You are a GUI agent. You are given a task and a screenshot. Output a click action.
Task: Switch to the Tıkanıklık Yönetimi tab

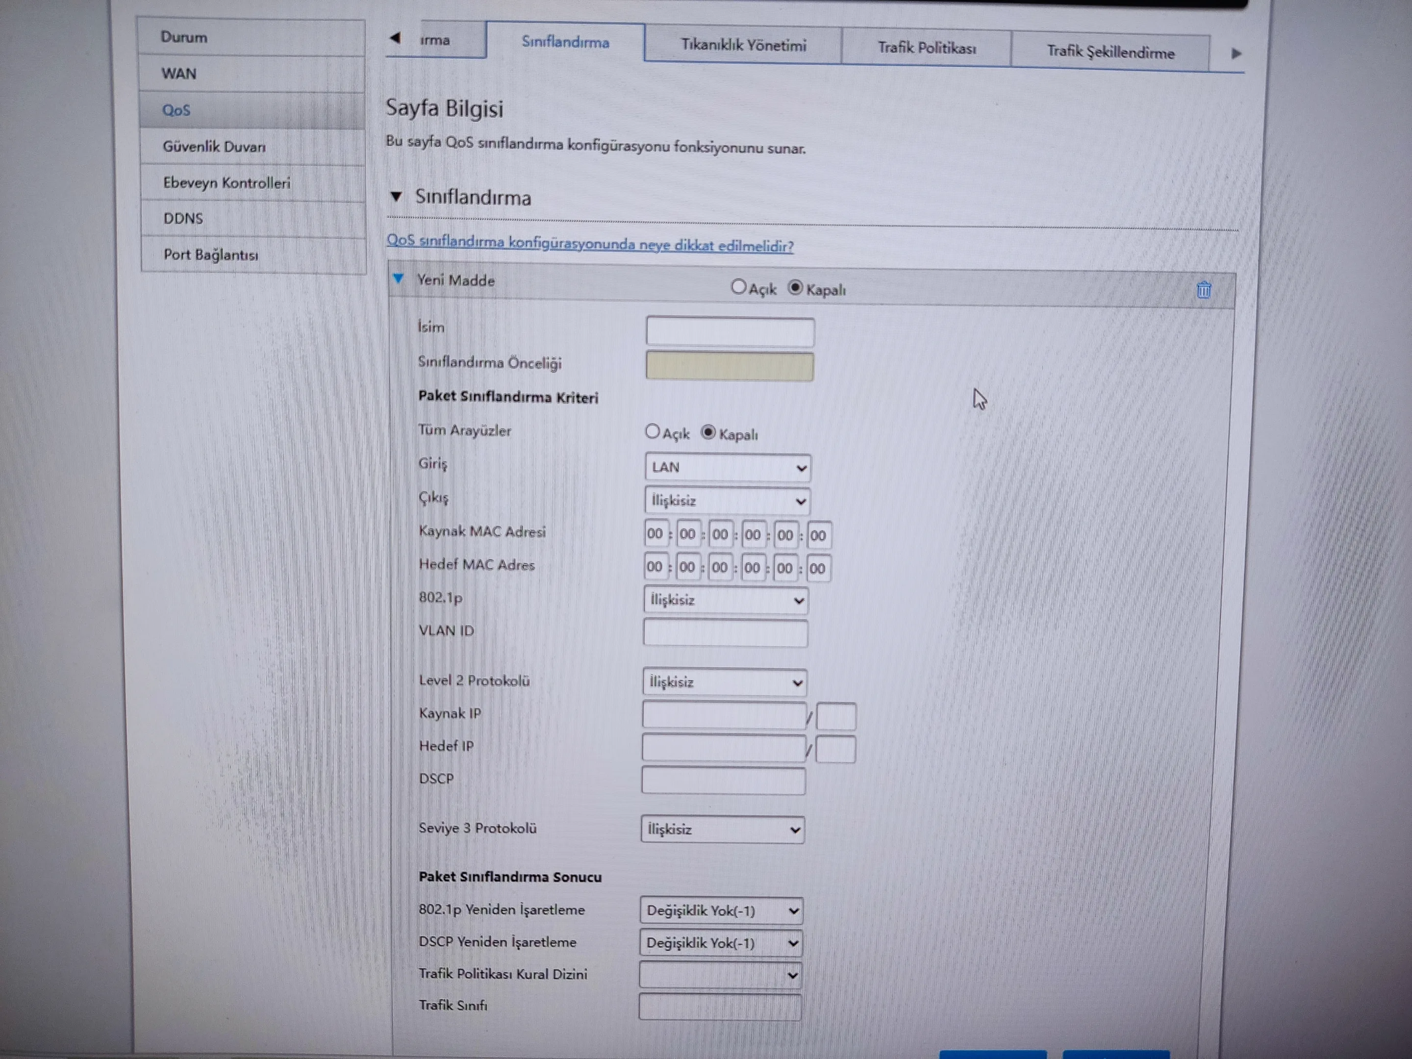click(743, 45)
